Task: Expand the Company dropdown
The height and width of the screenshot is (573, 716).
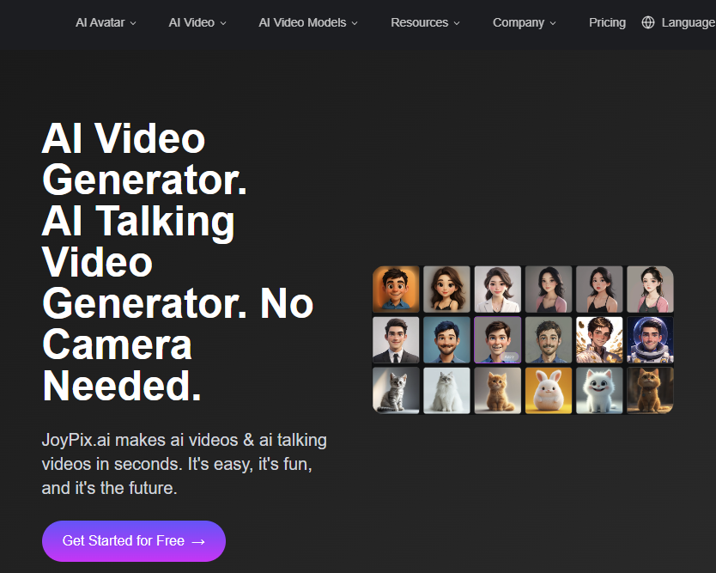Action: click(519, 22)
